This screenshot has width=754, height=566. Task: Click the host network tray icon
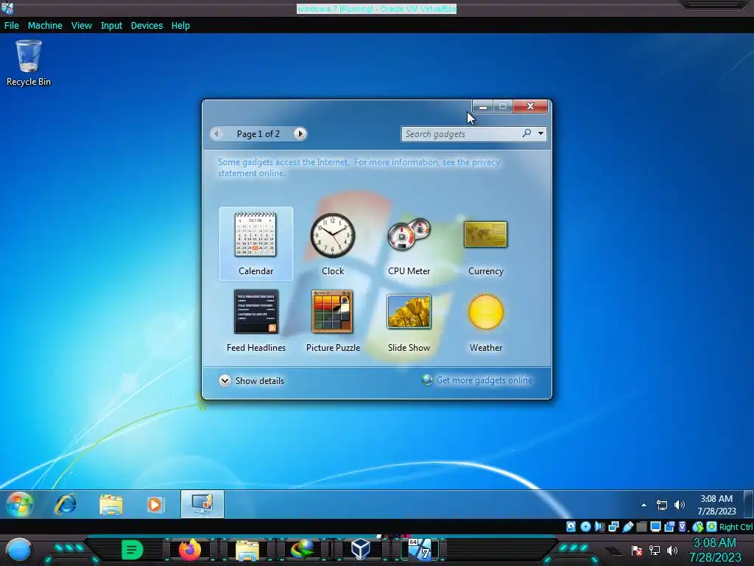click(655, 550)
